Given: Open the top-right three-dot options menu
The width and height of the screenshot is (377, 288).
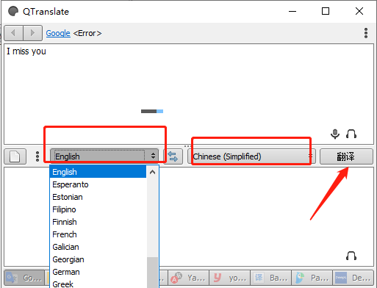Looking at the screenshot, I should (366, 33).
